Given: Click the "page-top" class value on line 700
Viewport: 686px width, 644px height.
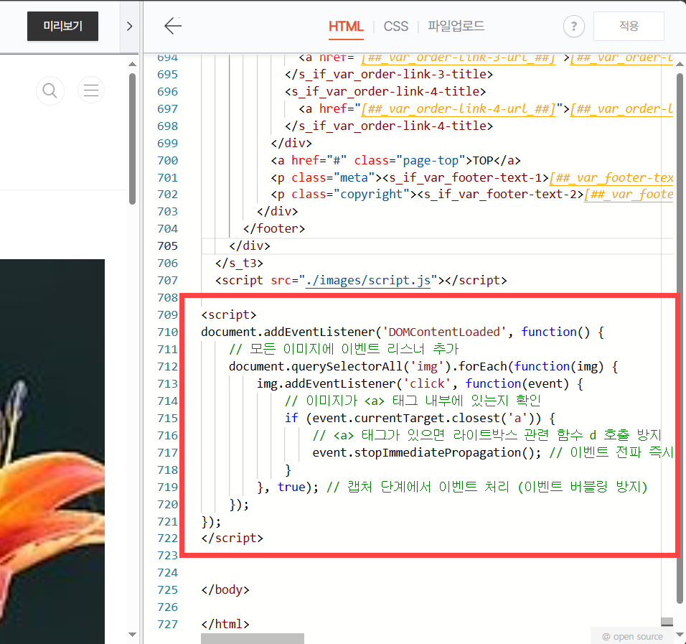Looking at the screenshot, I should pos(431,161).
